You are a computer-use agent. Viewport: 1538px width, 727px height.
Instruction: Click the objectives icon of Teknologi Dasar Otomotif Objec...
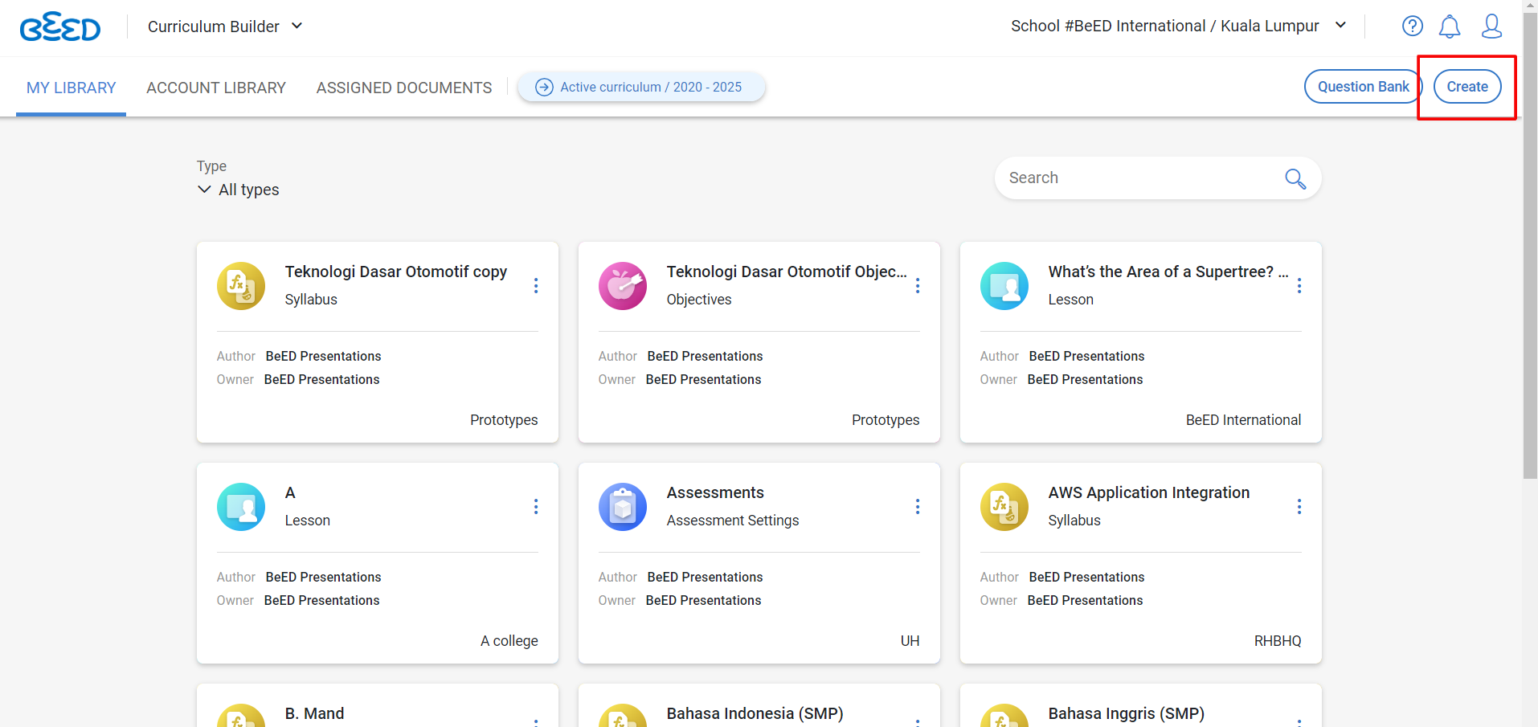(623, 286)
